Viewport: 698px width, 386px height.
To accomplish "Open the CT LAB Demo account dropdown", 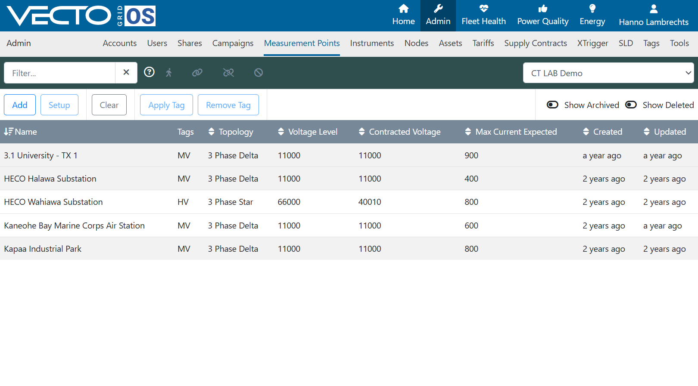I will tap(608, 73).
